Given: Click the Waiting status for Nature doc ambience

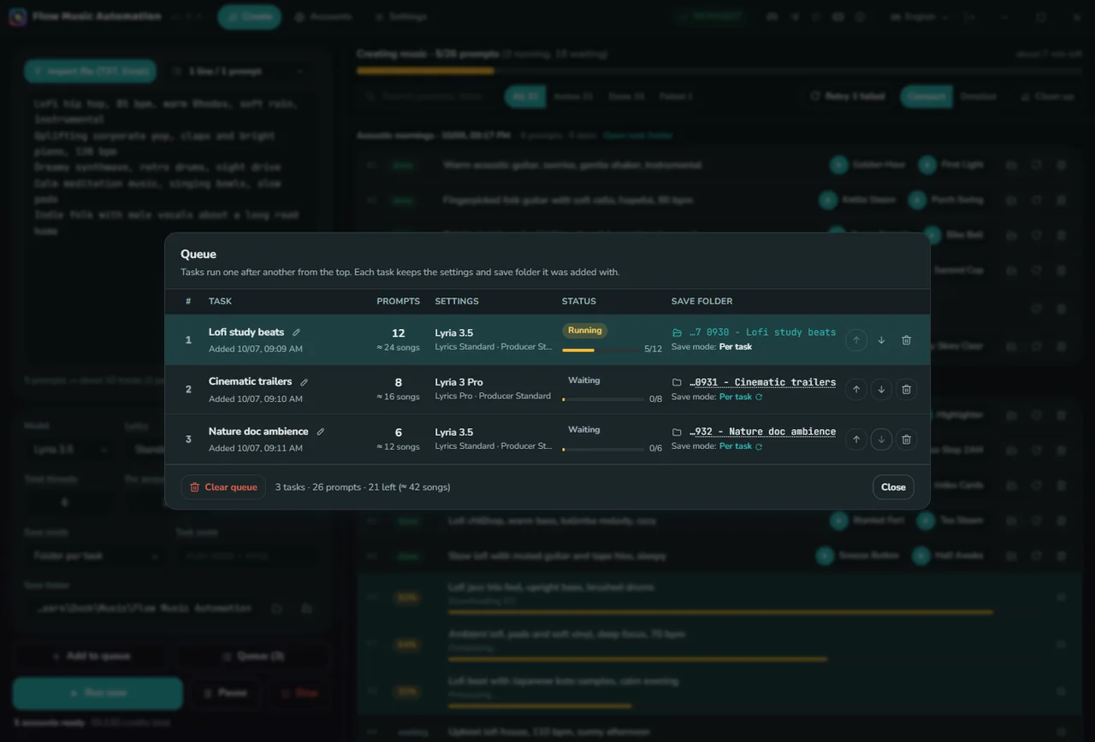Looking at the screenshot, I should point(584,430).
